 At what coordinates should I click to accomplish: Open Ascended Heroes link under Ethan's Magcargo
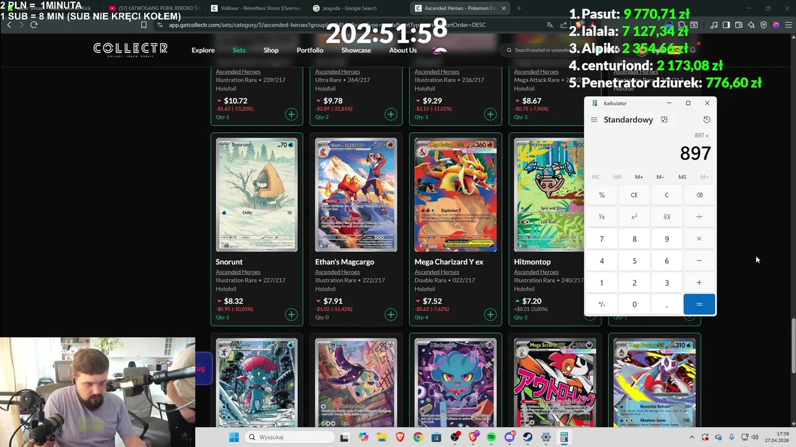click(337, 272)
